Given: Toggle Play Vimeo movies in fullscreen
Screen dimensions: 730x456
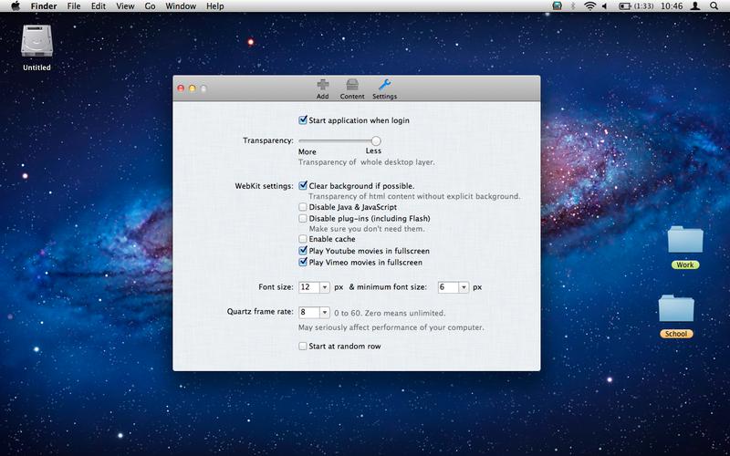Looking at the screenshot, I should tap(303, 262).
